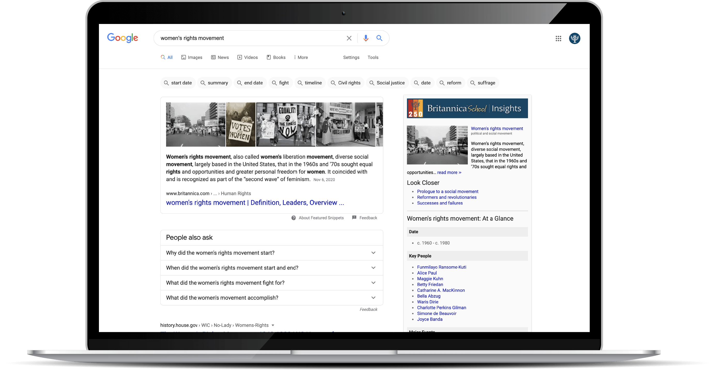This screenshot has width=715, height=374.
Task: Switch to the News tab
Action: (220, 57)
